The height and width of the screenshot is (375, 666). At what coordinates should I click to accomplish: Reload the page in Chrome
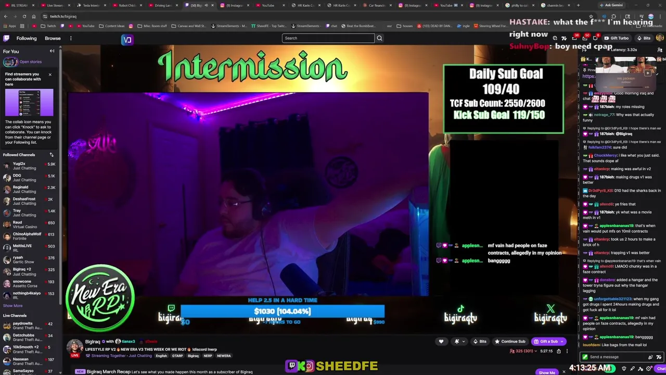[24, 16]
